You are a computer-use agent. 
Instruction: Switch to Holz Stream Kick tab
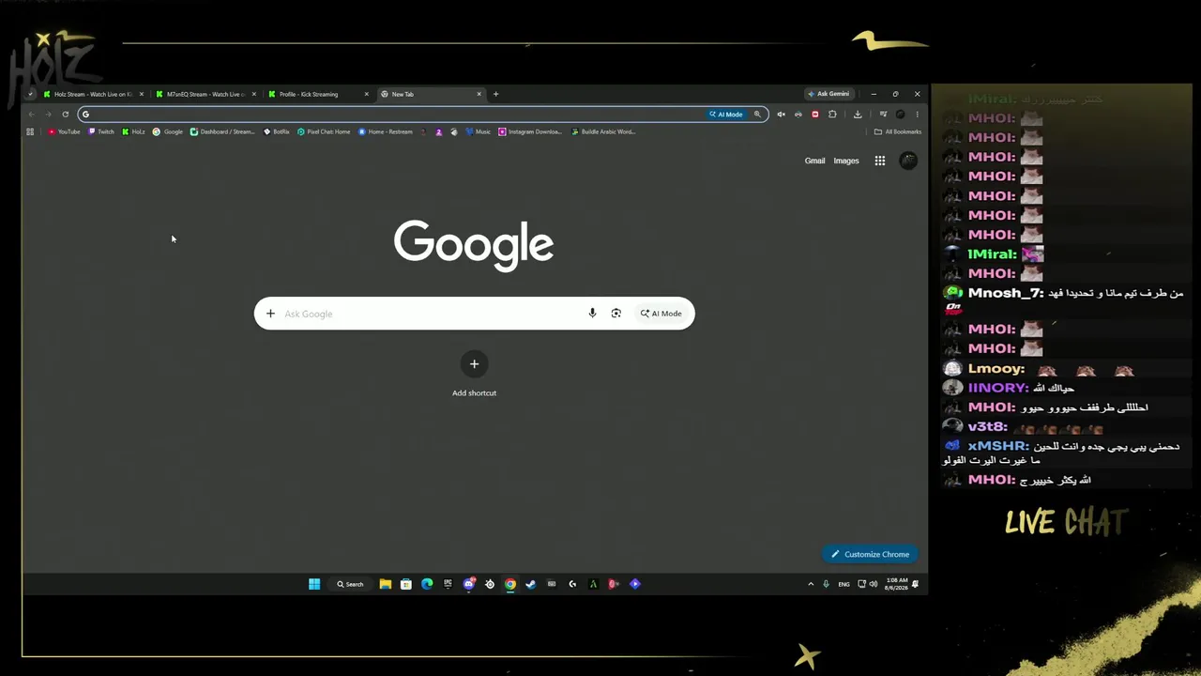tap(94, 94)
